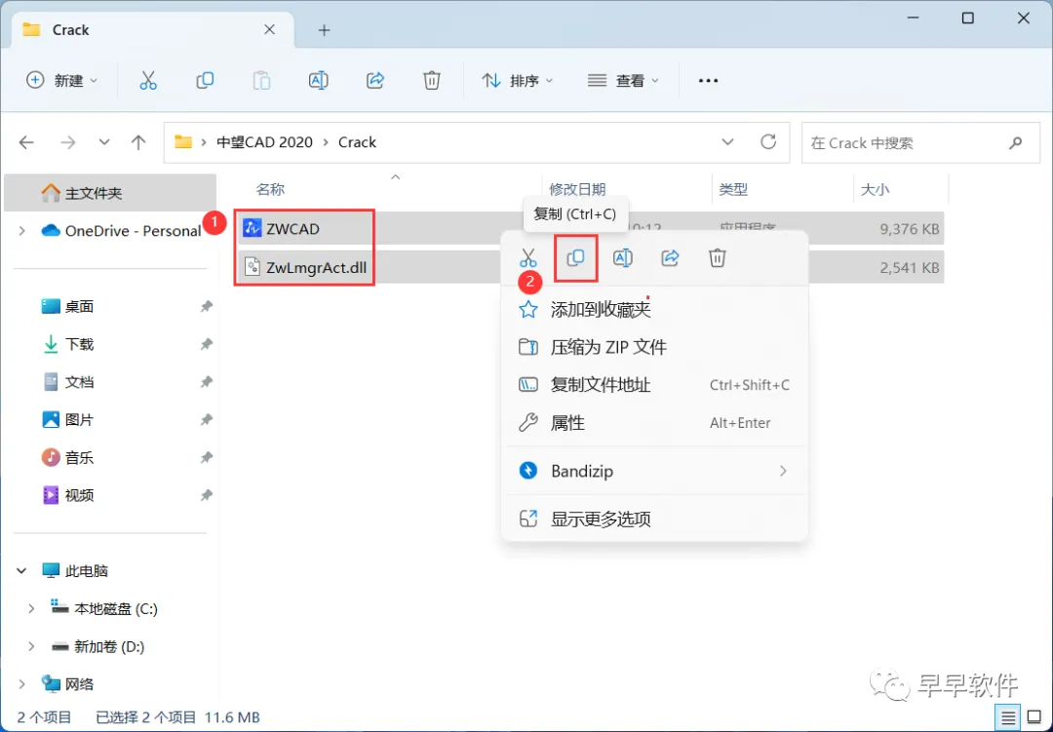Click the toolbar Rename icon

coord(318,81)
